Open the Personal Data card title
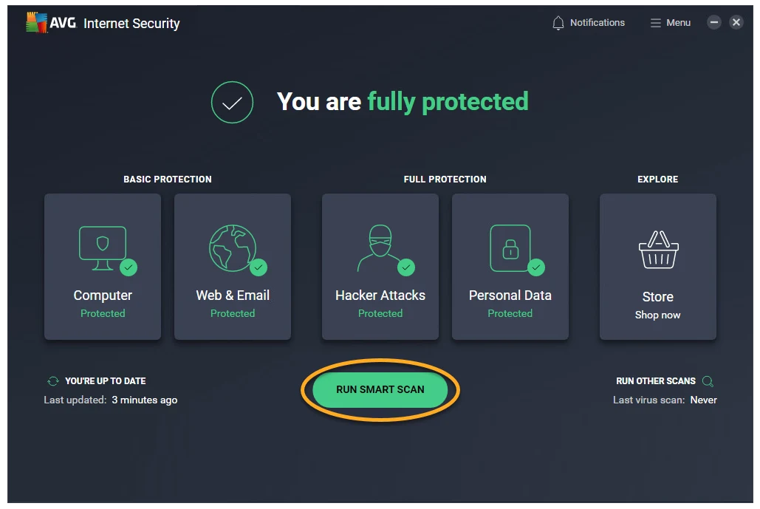Screen dimensions: 760x509 click(510, 296)
